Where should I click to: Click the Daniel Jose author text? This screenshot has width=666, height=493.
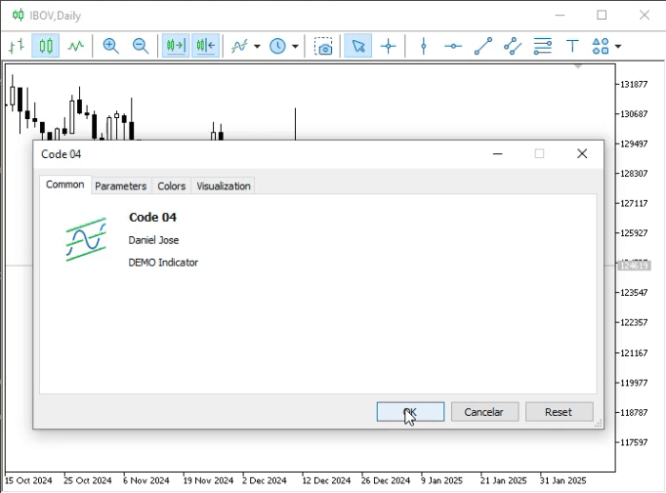154,240
